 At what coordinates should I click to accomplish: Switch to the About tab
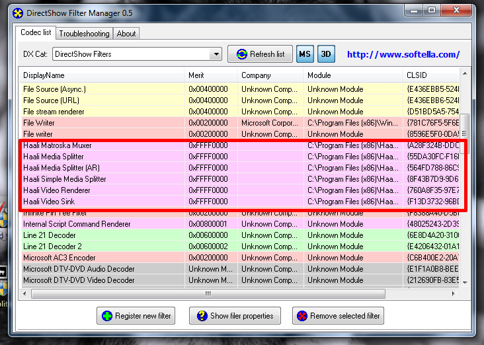(x=126, y=34)
